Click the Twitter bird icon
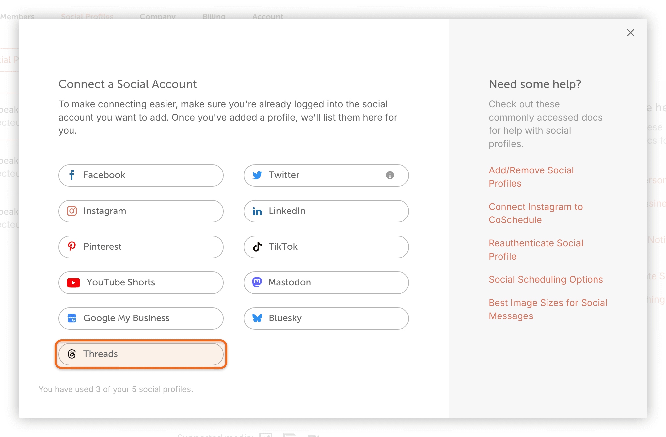Screen dimensions: 666x437 pos(257,175)
